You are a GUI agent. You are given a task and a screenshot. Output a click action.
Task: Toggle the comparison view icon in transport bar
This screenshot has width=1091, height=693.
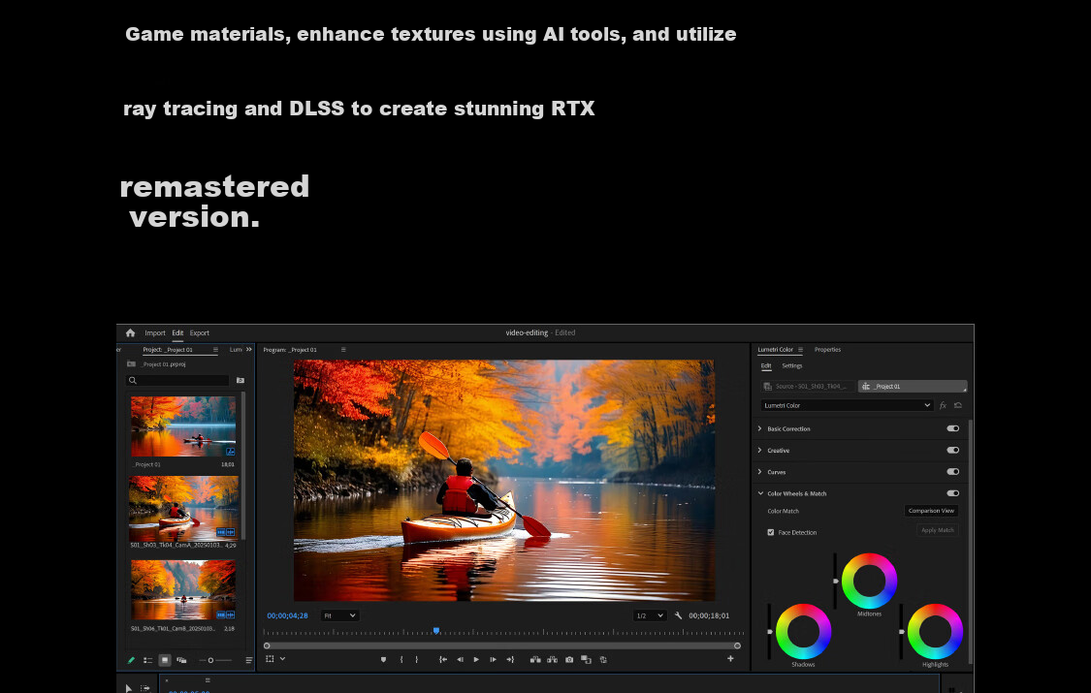586,660
